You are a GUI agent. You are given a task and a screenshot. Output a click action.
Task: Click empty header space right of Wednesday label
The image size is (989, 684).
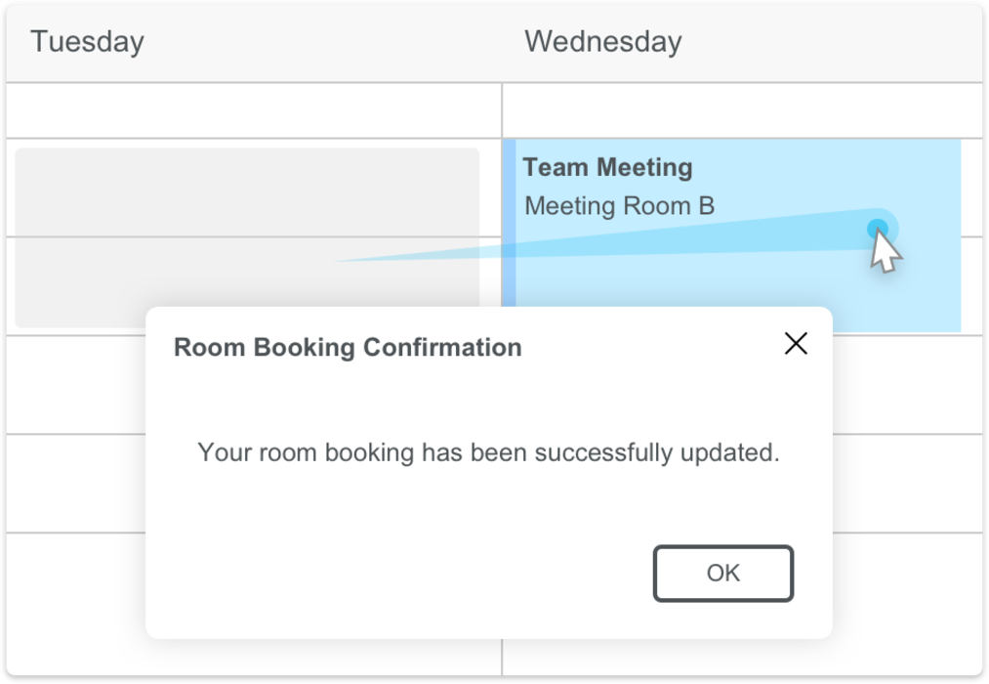click(830, 42)
